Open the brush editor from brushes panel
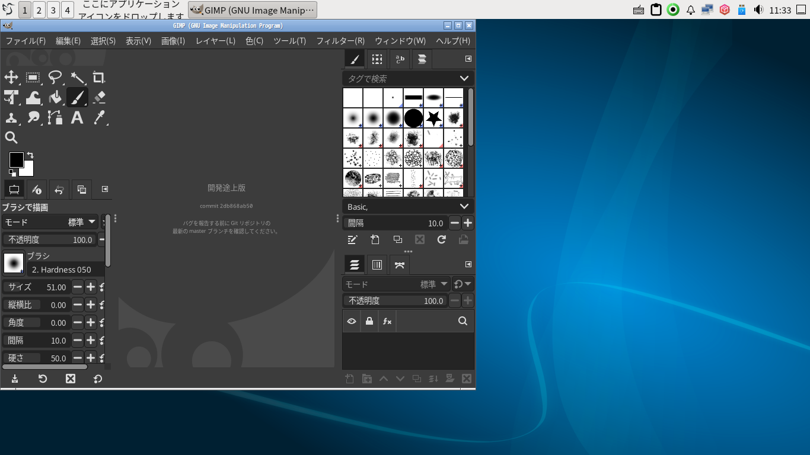Screen dimensions: 810x455 (353, 239)
